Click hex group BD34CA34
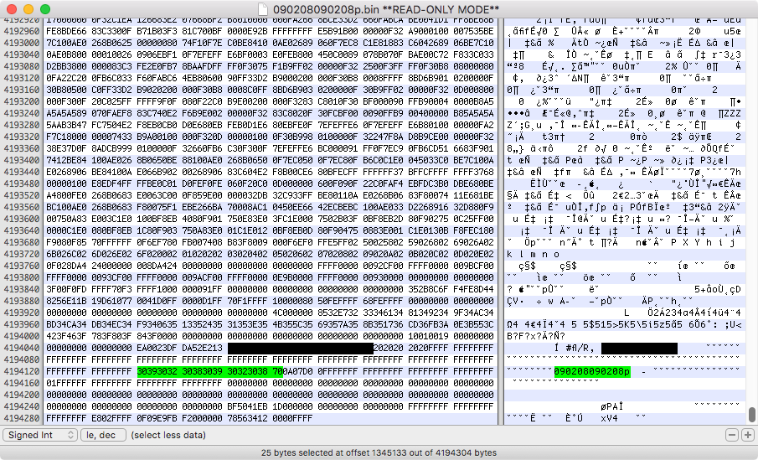The image size is (758, 460). point(66,324)
